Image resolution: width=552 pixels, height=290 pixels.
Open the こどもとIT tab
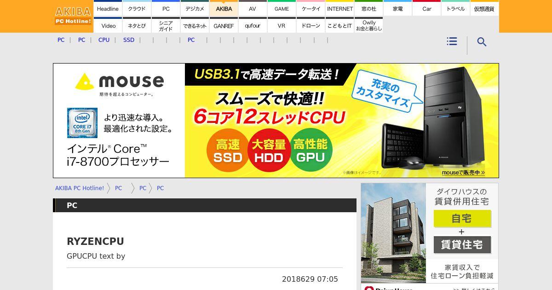click(x=339, y=25)
